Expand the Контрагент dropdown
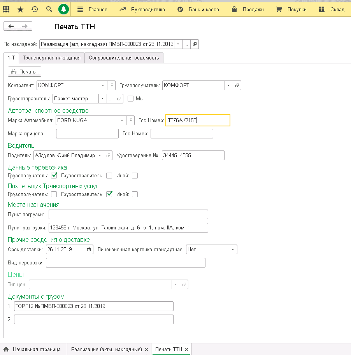Image resolution: width=351 pixels, height=355 pixels. click(103, 86)
